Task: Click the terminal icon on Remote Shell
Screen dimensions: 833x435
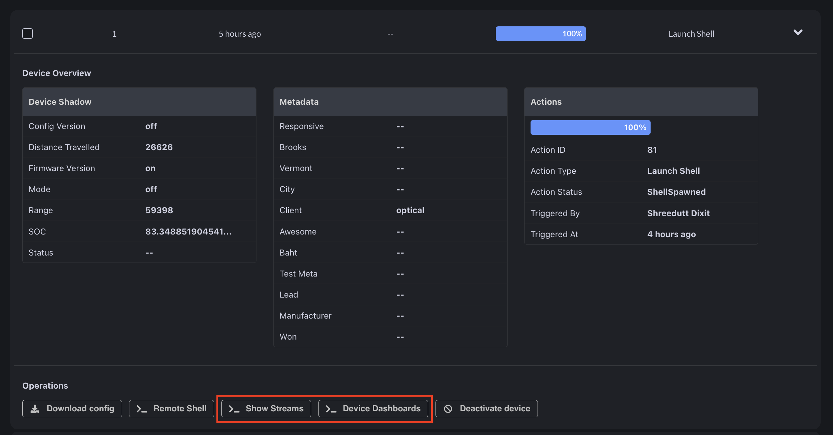Action: click(142, 409)
